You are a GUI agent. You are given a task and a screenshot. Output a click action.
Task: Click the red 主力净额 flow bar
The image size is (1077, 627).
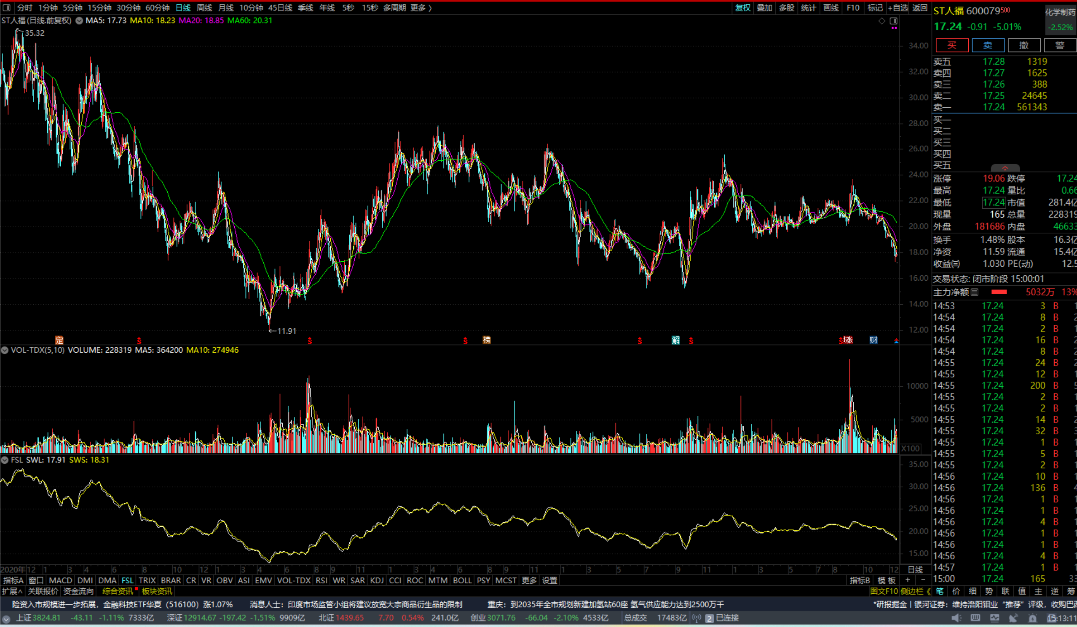(x=999, y=292)
